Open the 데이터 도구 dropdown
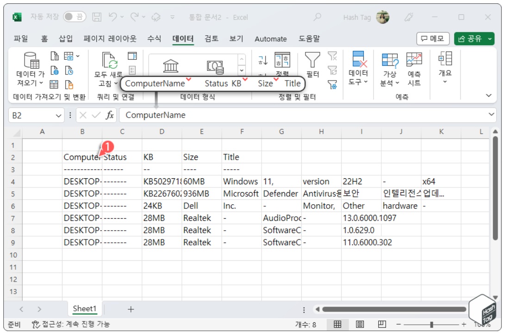 click(x=358, y=68)
